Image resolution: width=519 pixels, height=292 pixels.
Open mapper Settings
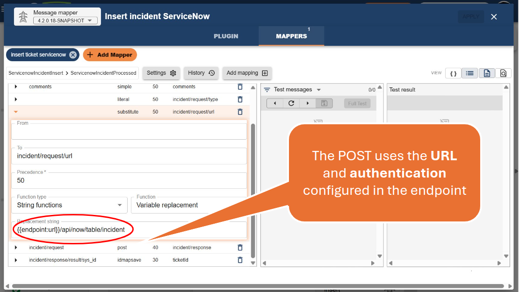pyautogui.click(x=161, y=73)
